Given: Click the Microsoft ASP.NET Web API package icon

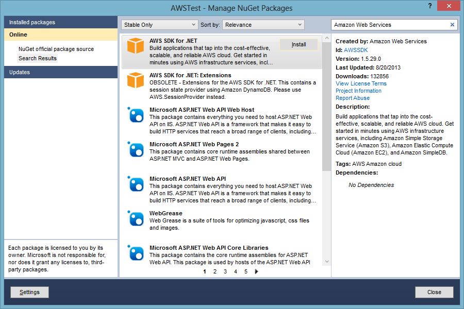Looking at the screenshot, I should [x=136, y=184].
